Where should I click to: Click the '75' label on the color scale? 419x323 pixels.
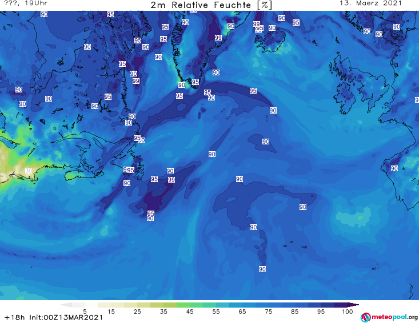pyautogui.click(x=269, y=312)
